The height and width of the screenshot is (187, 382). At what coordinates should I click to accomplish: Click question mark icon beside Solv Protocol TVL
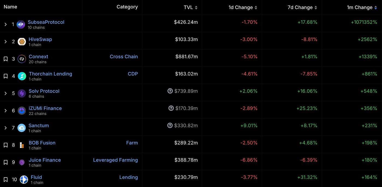(170, 91)
